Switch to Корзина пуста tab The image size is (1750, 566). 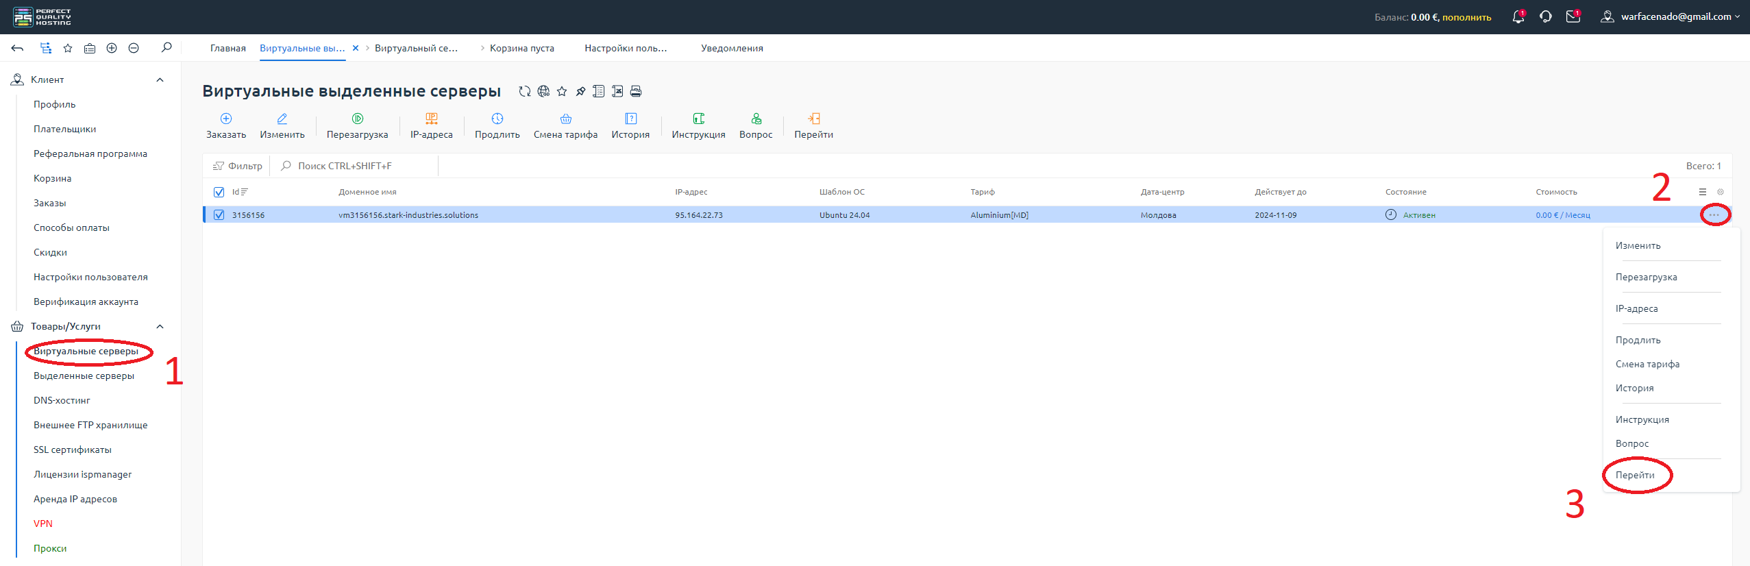(x=522, y=48)
